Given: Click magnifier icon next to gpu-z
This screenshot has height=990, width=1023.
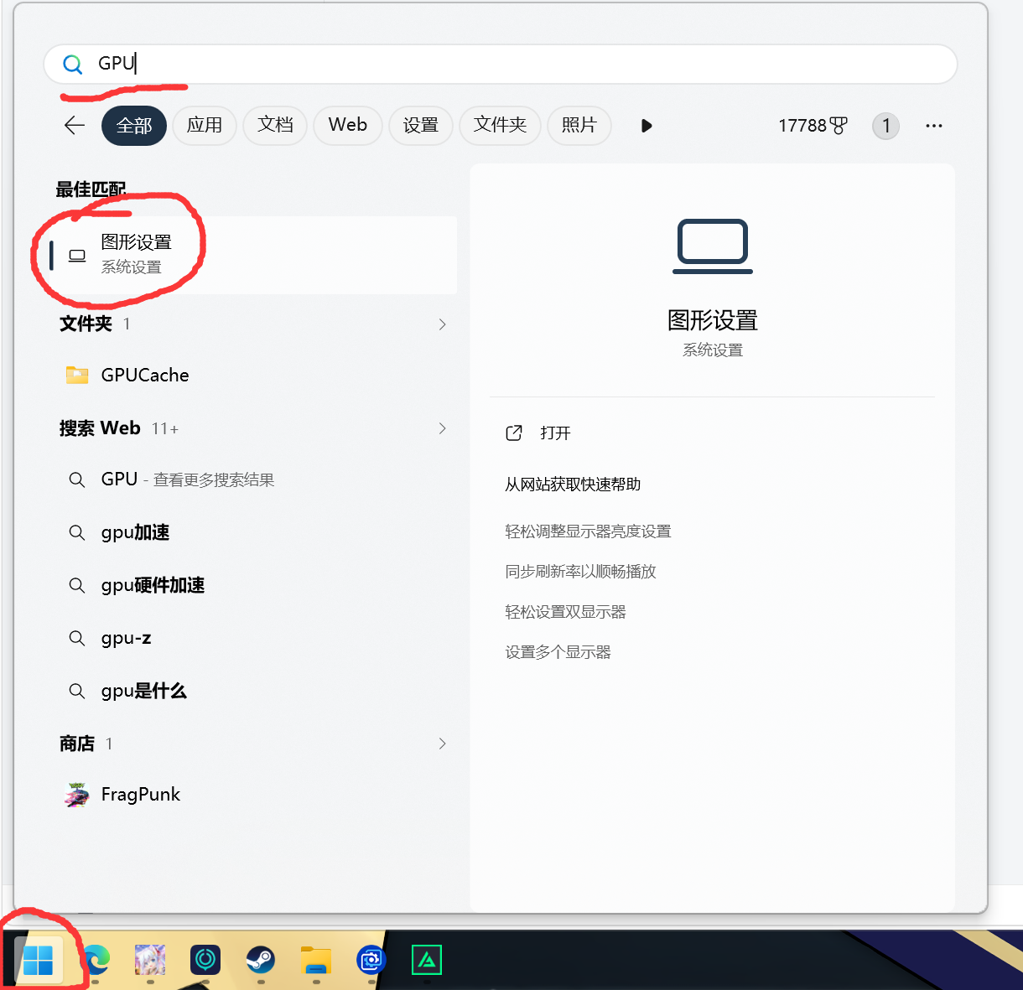Looking at the screenshot, I should tap(76, 638).
